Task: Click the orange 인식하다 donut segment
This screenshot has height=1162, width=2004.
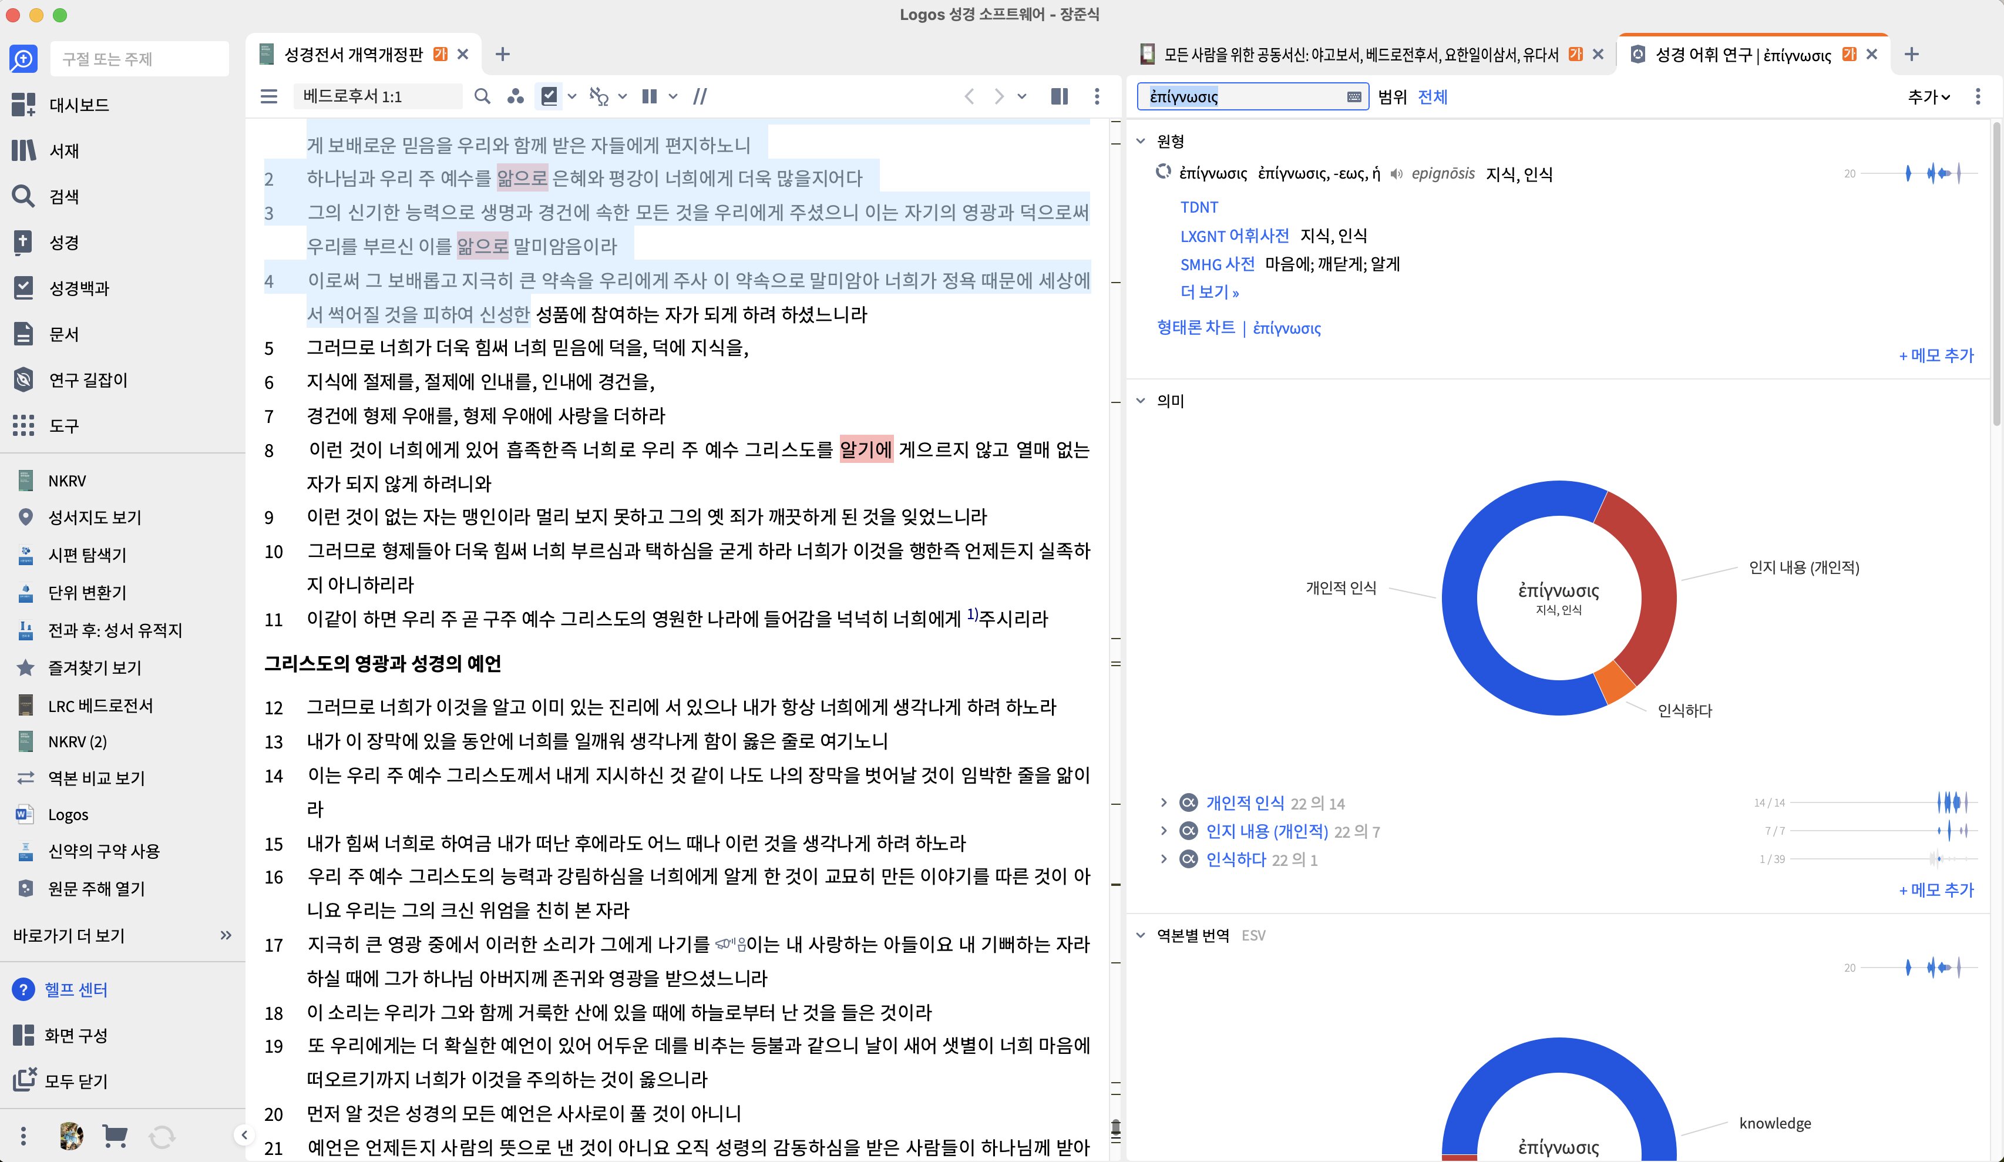Action: pyautogui.click(x=1615, y=683)
